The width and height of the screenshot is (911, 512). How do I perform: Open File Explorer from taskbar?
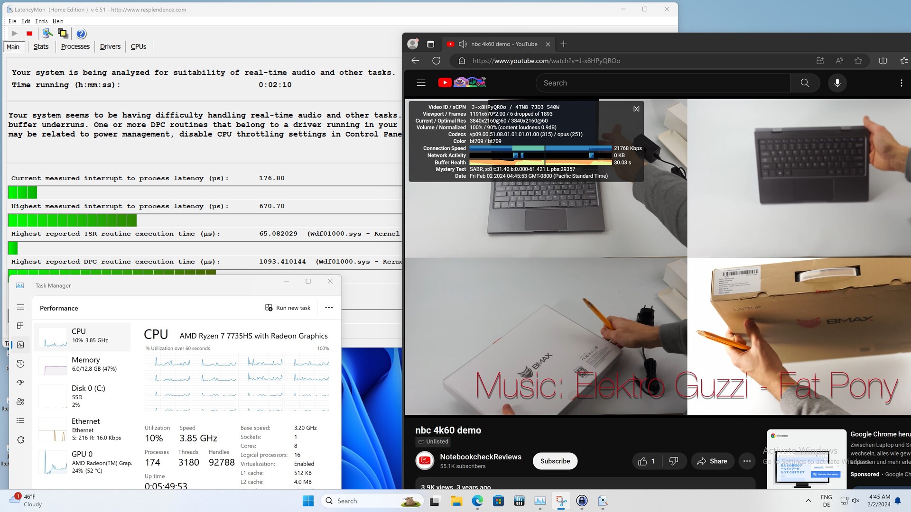456,501
